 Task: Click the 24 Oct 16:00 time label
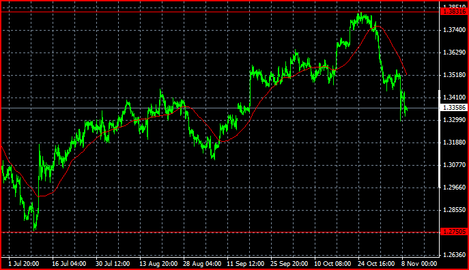click(x=376, y=264)
